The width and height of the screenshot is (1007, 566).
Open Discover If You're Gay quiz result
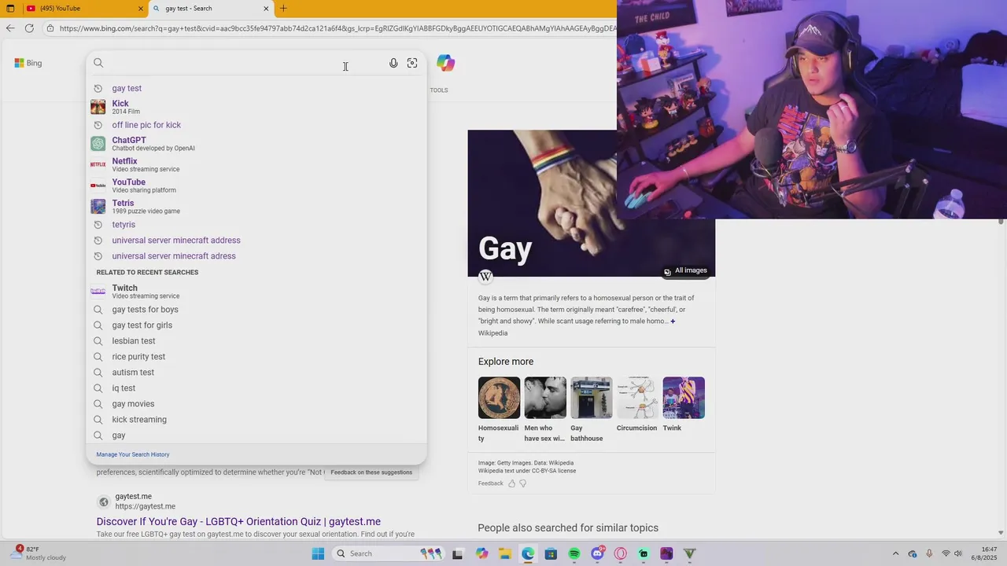[x=238, y=521]
